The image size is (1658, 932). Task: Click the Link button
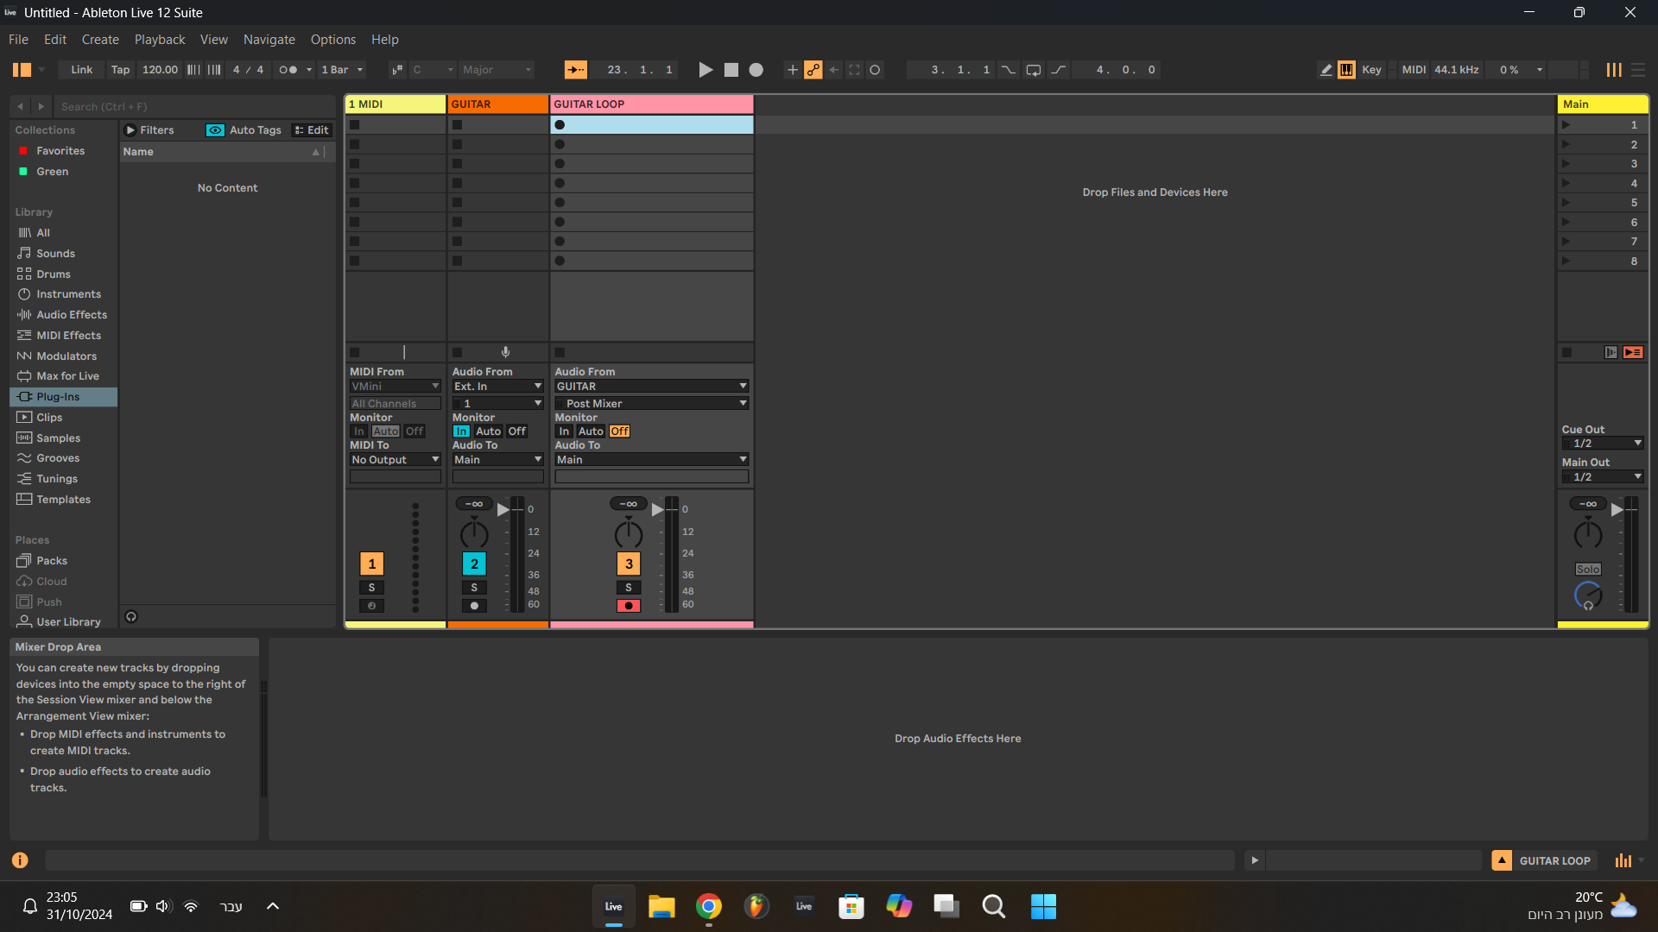(x=81, y=70)
